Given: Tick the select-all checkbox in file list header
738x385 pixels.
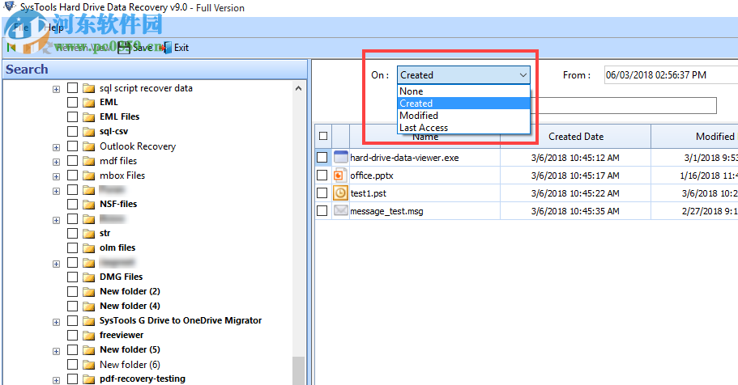Looking at the screenshot, I should pyautogui.click(x=323, y=137).
